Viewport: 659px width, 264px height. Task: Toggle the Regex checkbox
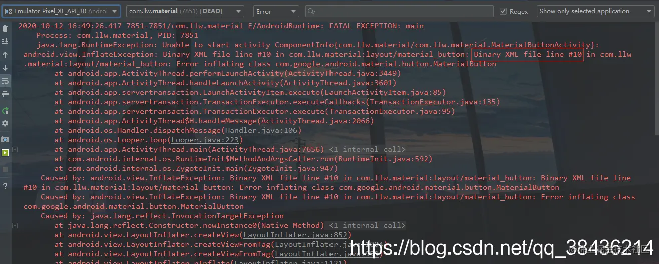[503, 11]
